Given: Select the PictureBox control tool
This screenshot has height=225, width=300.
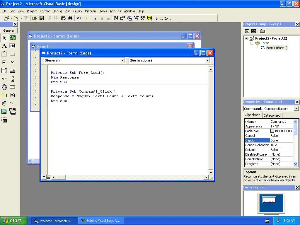Looking at the screenshot, I should 12,38.
